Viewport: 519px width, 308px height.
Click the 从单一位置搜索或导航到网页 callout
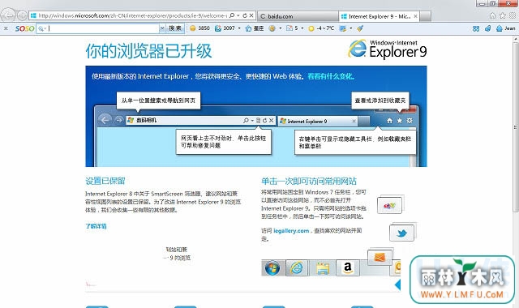(x=158, y=101)
